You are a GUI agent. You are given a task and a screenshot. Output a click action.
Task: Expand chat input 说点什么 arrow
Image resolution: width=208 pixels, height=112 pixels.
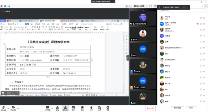coord(17,93)
